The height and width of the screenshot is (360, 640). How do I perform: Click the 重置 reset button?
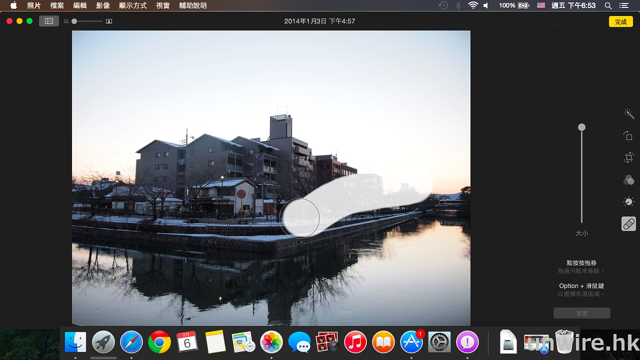click(x=581, y=313)
